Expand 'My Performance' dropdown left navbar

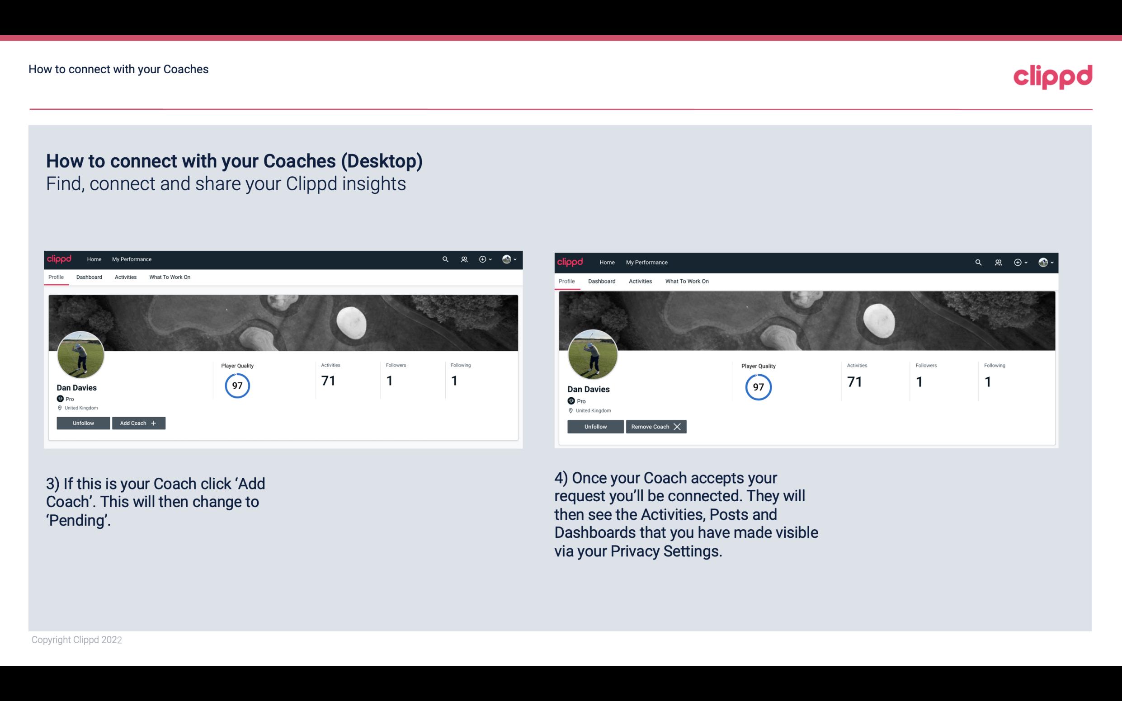[132, 259]
